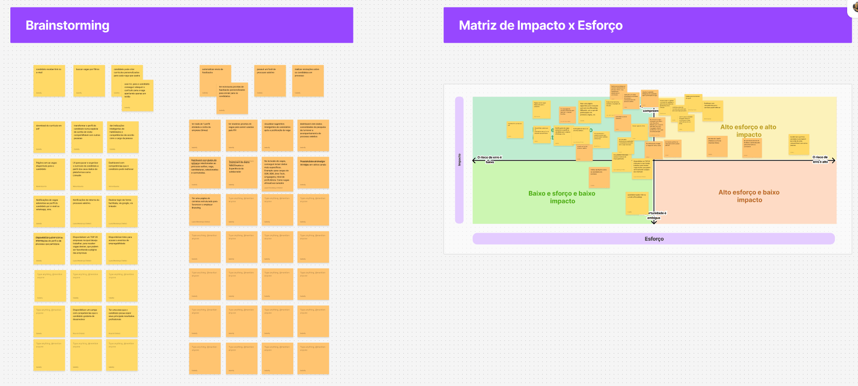The height and width of the screenshot is (386, 858).
Task: Select the 'Esforço' horizontal axis label bar
Action: (x=654, y=239)
